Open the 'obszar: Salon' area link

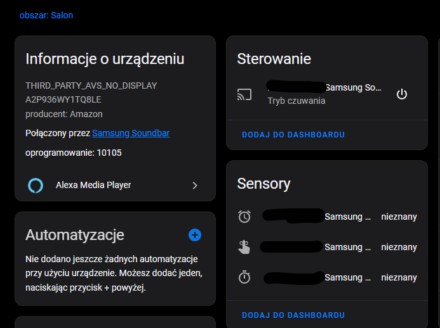(x=46, y=15)
